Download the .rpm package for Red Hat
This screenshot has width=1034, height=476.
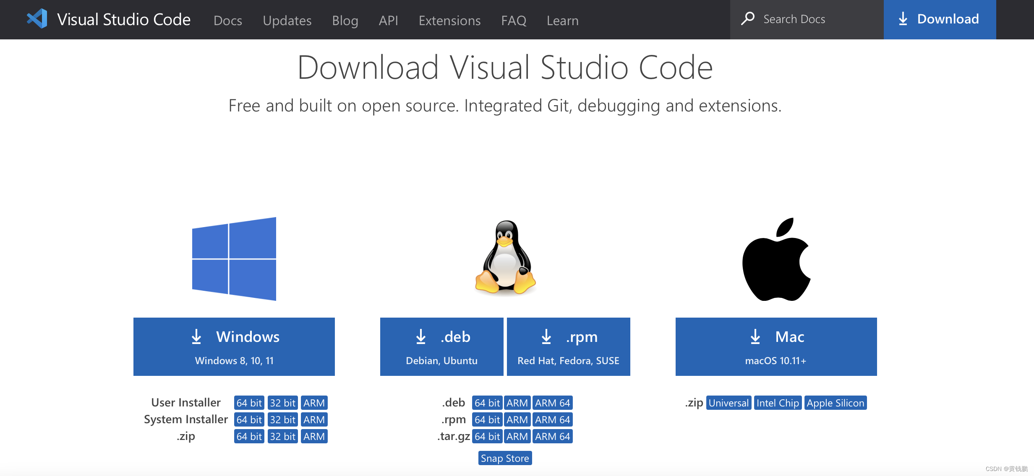tap(568, 346)
